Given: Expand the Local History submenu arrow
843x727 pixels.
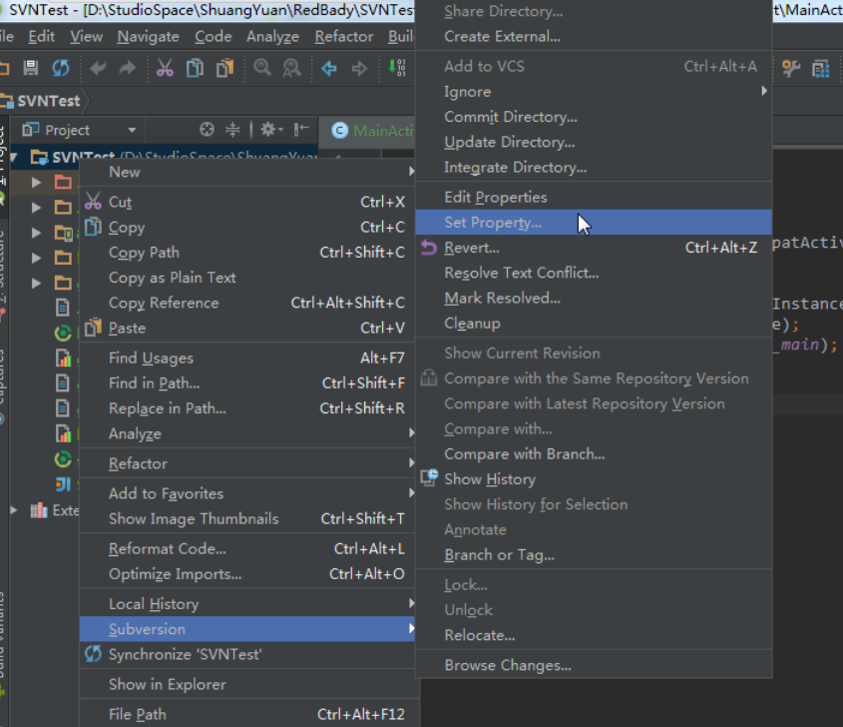Looking at the screenshot, I should click(x=411, y=603).
